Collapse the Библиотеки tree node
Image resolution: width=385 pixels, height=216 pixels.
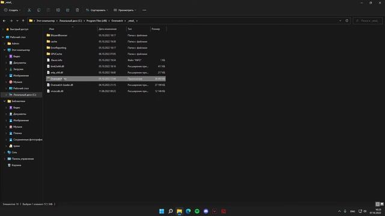[x=4, y=101]
